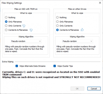The width and height of the screenshot is (103, 94).
Task: Click thumbs-down icon beside SSD Contents & Filenames
Action: click(x=31, y=30)
